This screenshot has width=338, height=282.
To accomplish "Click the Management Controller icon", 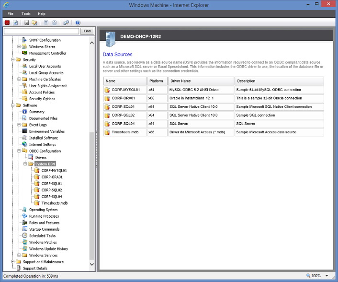I will (24, 53).
